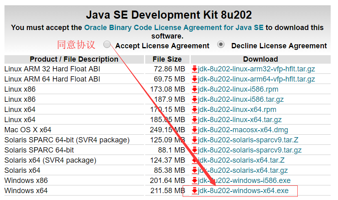Click download arrow icon for solaris-sparcv9.tar.Z
The width and height of the screenshot is (338, 200).
[195, 140]
